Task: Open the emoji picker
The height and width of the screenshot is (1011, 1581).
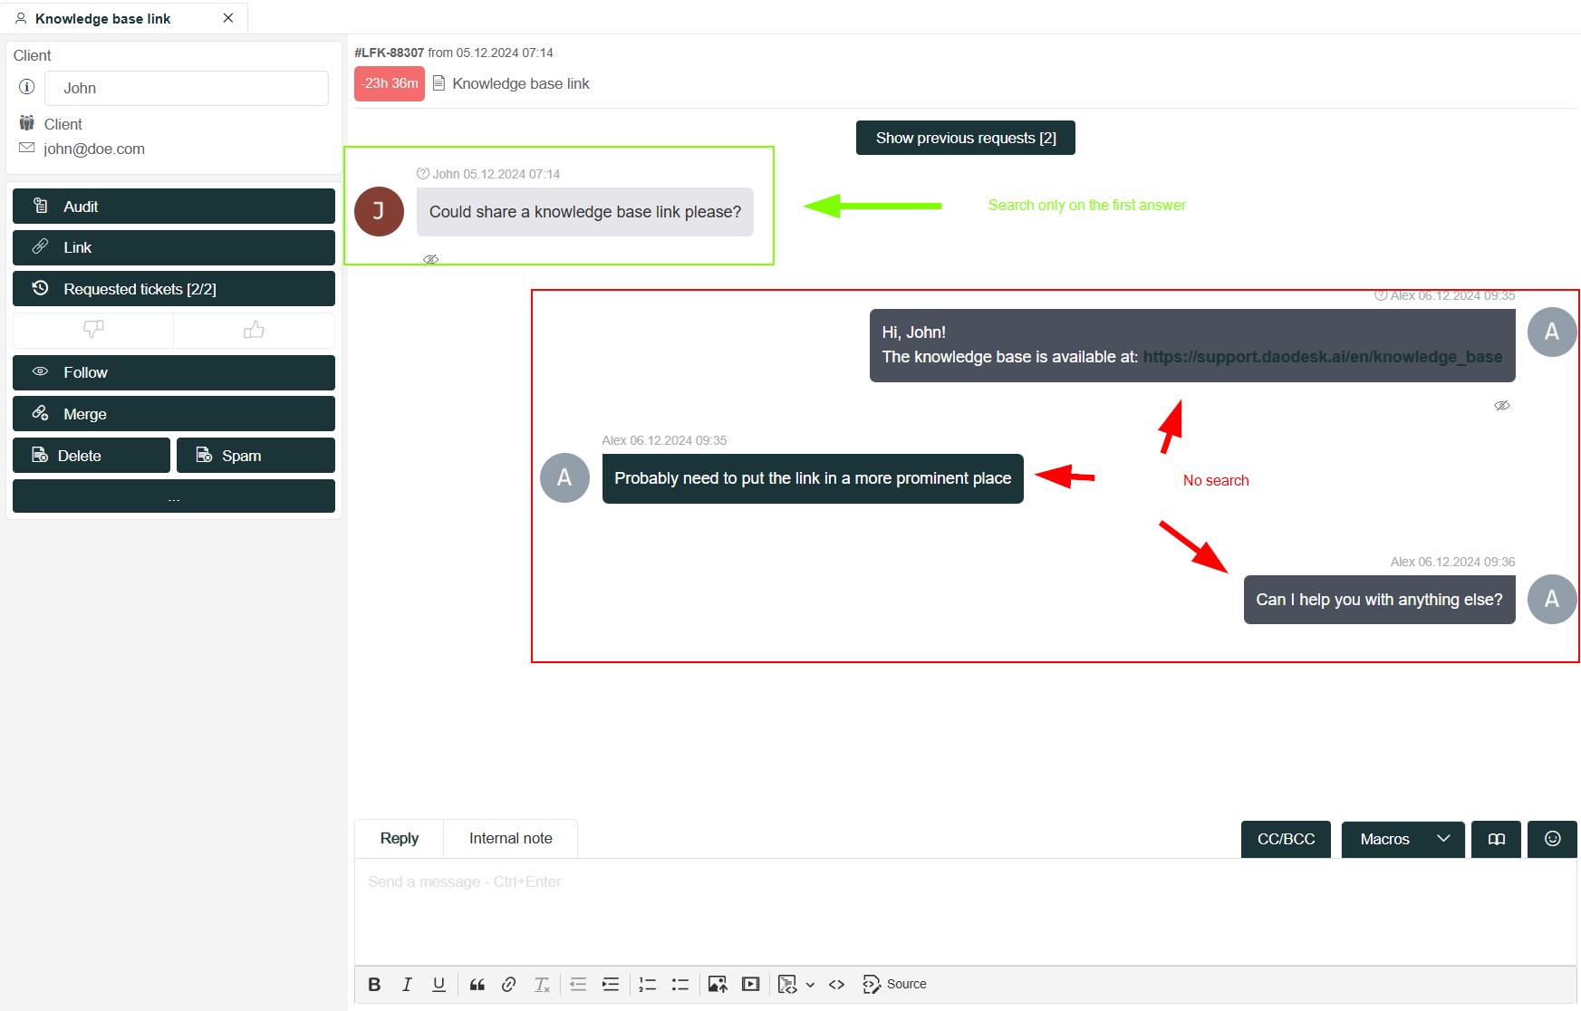Action: point(1553,839)
